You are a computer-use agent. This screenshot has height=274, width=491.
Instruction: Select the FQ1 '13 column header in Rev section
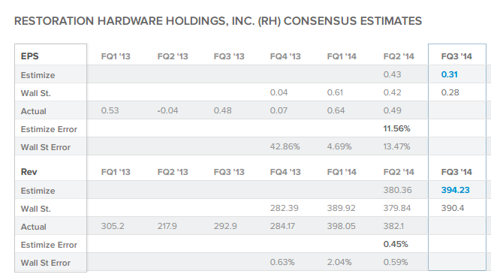pos(116,172)
